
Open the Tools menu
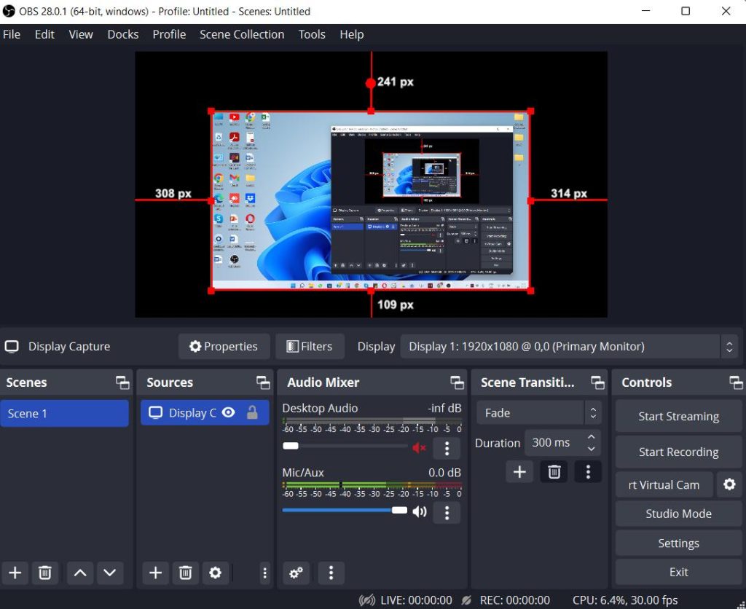click(x=312, y=34)
